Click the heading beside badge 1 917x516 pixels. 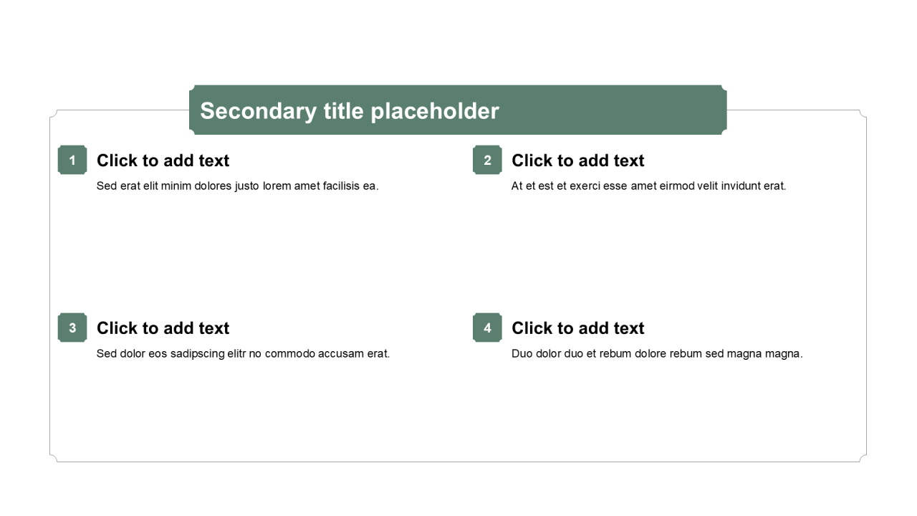163,161
